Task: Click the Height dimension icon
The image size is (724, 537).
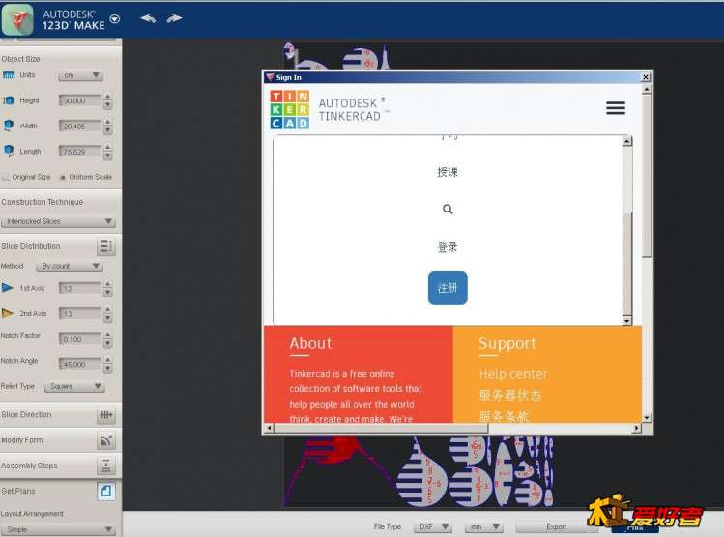Action: 9,100
